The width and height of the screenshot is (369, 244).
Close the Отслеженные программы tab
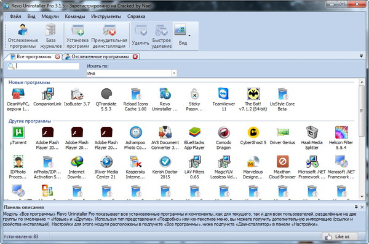coord(135,56)
